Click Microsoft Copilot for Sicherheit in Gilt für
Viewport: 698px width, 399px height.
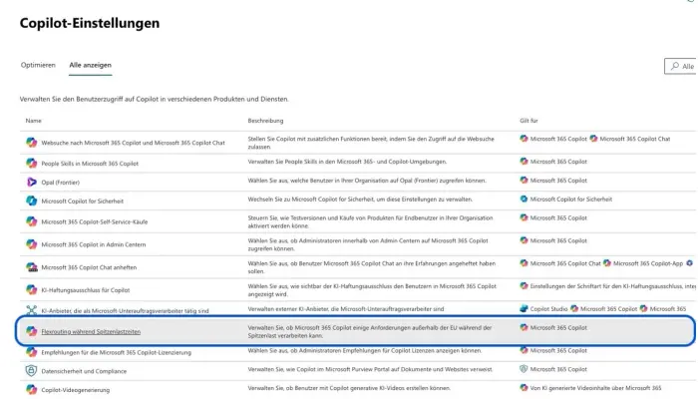click(x=571, y=199)
